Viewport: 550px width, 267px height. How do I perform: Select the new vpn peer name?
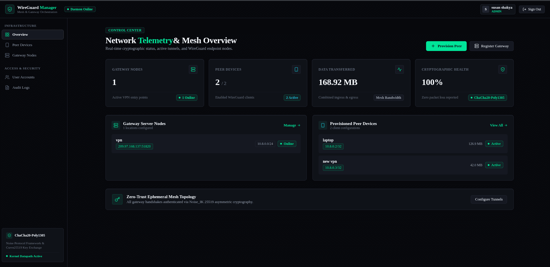[330, 161]
